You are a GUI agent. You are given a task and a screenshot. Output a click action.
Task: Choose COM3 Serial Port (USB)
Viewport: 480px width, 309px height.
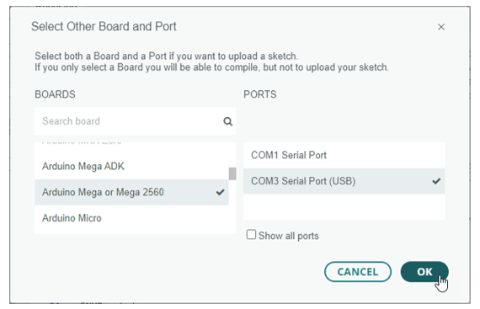pyautogui.click(x=344, y=181)
